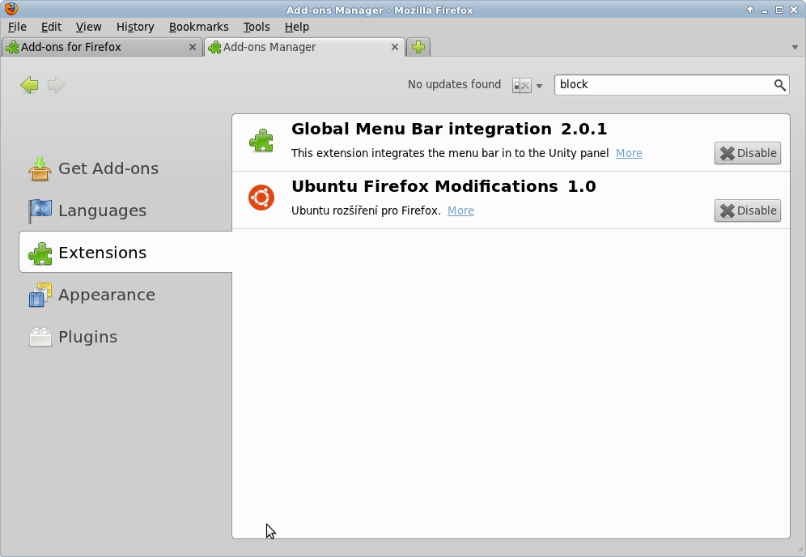Open the Appearance category
The image size is (806, 557).
[125, 295]
